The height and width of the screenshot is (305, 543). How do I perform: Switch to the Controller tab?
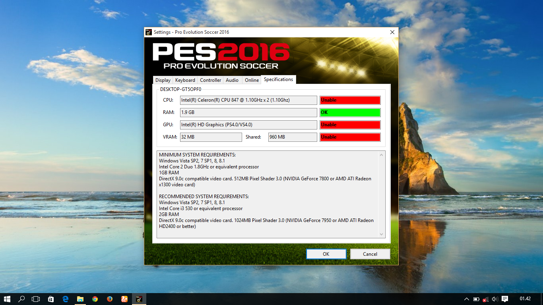[210, 80]
